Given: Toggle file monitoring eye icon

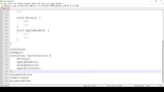Looking at the screenshot, I should [65, 6].
